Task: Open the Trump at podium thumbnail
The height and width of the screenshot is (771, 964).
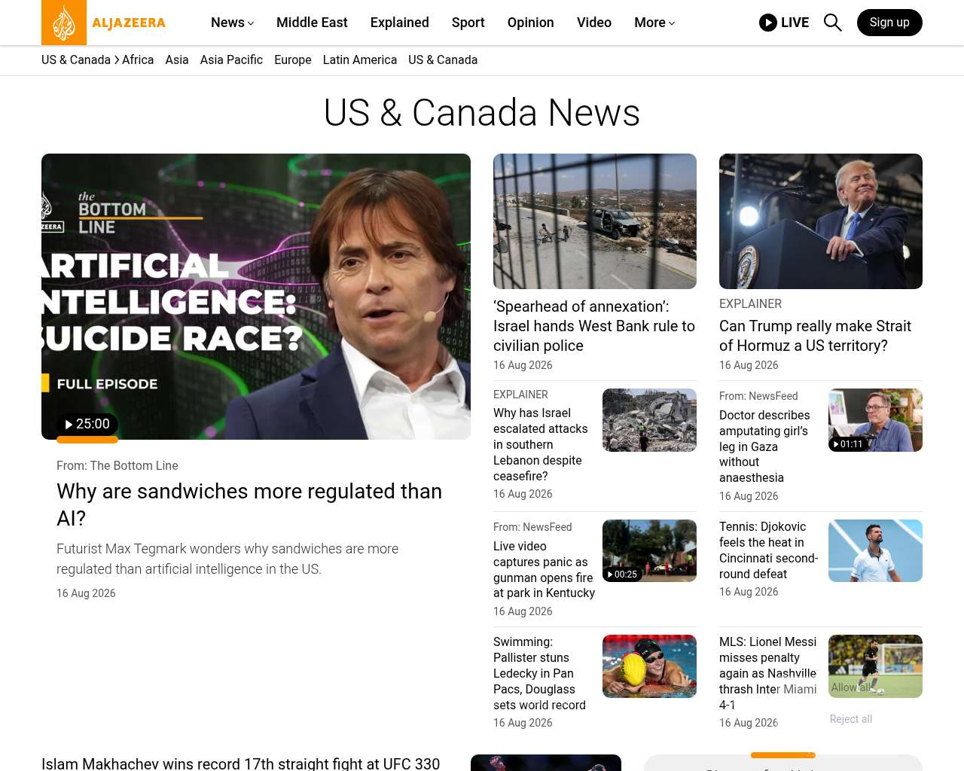Action: (821, 221)
